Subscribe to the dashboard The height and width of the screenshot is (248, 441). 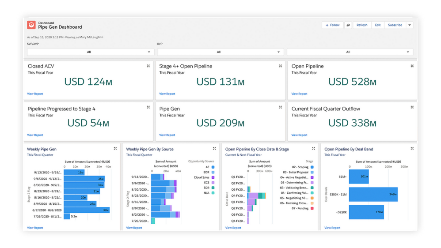click(x=395, y=25)
